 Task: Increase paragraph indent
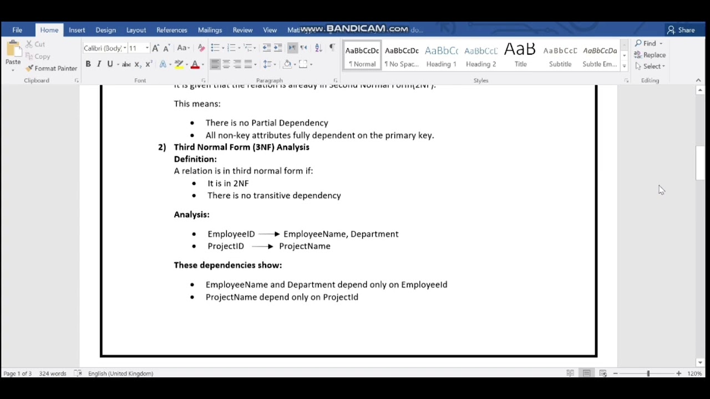pyautogui.click(x=278, y=48)
